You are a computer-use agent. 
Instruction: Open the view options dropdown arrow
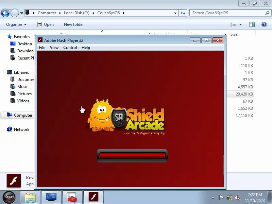pyautogui.click(x=240, y=24)
